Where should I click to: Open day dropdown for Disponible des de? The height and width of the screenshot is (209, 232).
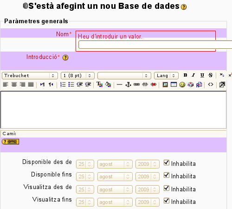point(85,164)
